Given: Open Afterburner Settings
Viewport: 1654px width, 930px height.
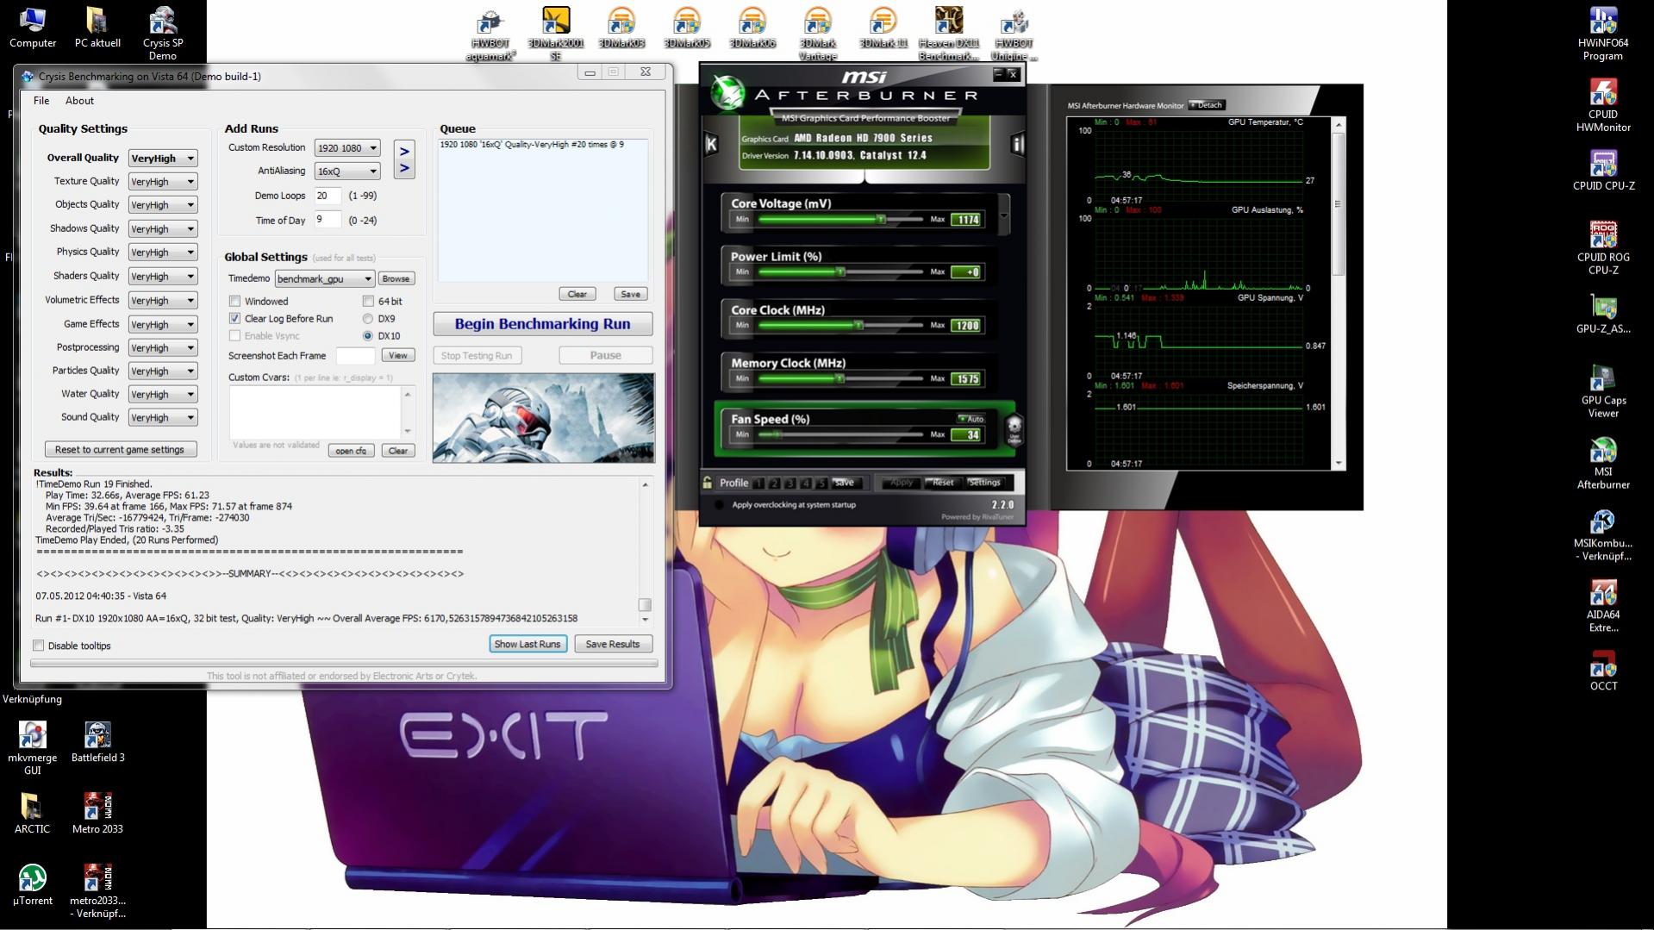Looking at the screenshot, I should click(x=984, y=483).
